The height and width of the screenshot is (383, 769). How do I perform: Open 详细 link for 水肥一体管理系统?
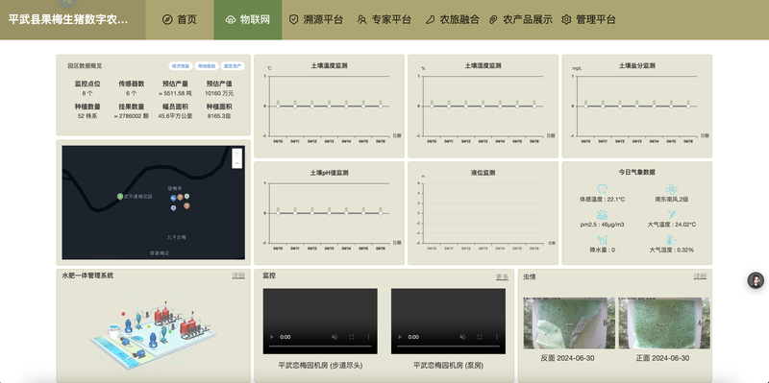coord(238,275)
